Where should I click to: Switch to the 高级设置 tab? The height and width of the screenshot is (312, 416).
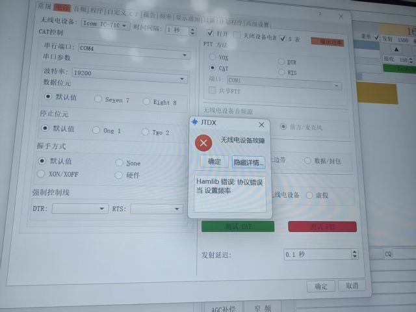(x=257, y=24)
